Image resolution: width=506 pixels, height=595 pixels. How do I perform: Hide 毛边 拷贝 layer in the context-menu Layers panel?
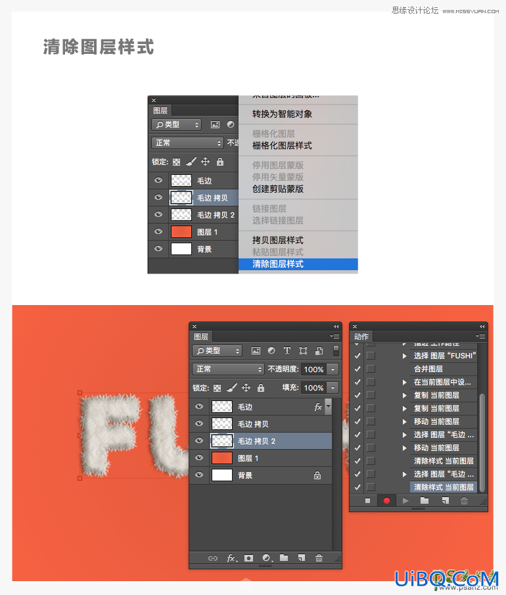pos(158,197)
